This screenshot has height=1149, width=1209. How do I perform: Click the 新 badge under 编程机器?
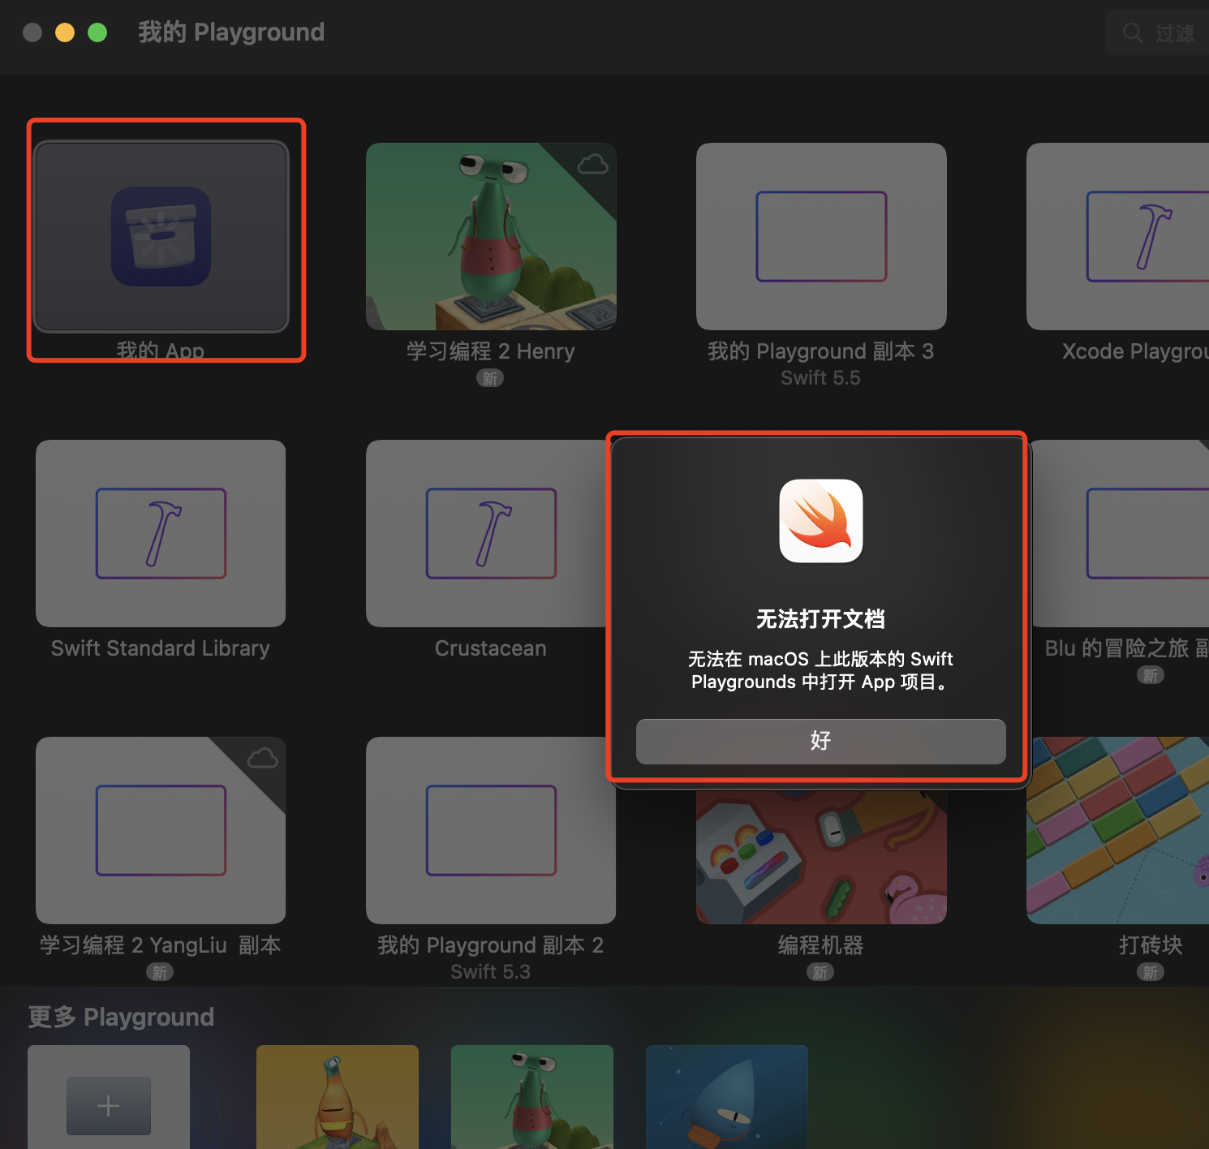point(820,972)
